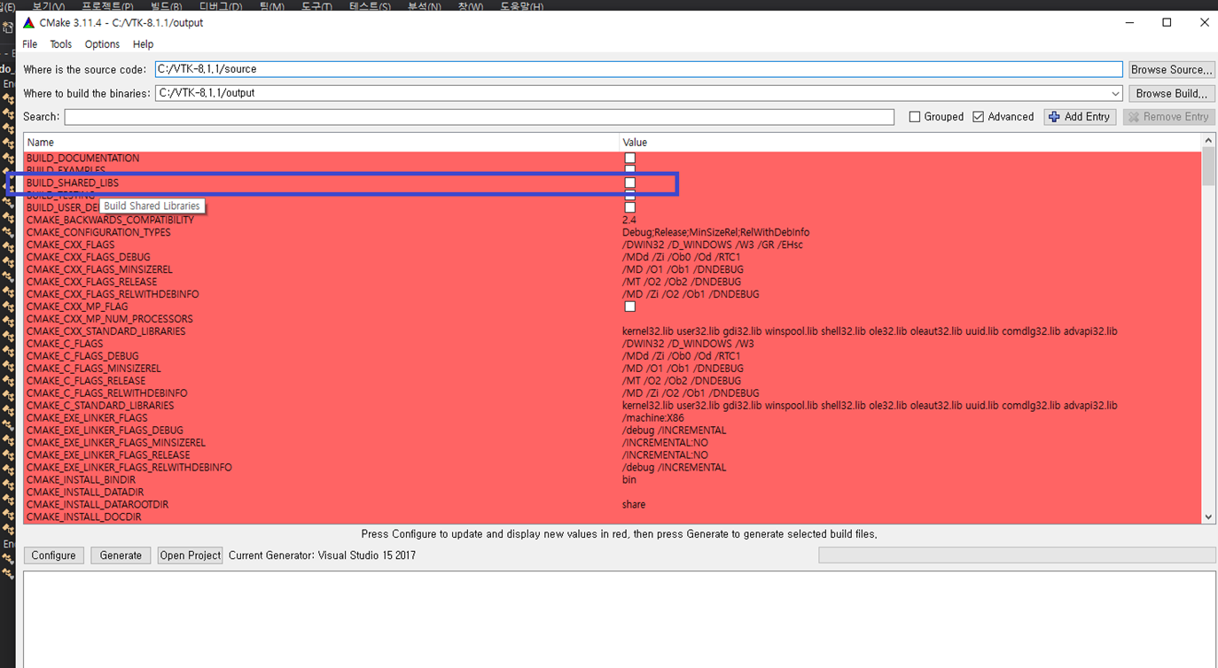Select the CMAKE_CXX_FLAGS_MINSIZEREL entry
This screenshot has height=668, width=1218.
click(x=99, y=269)
